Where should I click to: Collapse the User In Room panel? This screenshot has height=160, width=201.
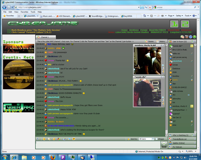click(195, 42)
